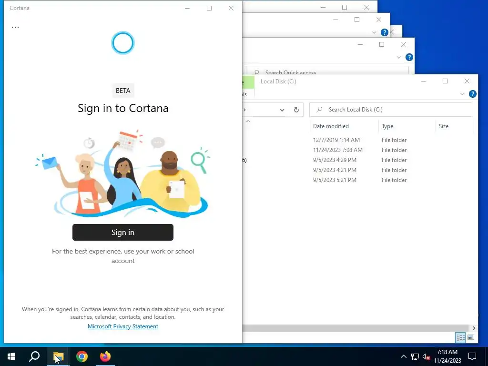Open the network status tray icon
The width and height of the screenshot is (488, 366).
coord(415,356)
